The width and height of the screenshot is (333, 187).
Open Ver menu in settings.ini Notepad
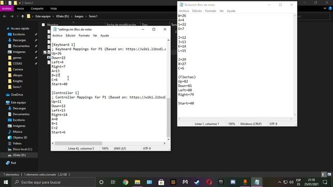pyautogui.click(x=95, y=36)
